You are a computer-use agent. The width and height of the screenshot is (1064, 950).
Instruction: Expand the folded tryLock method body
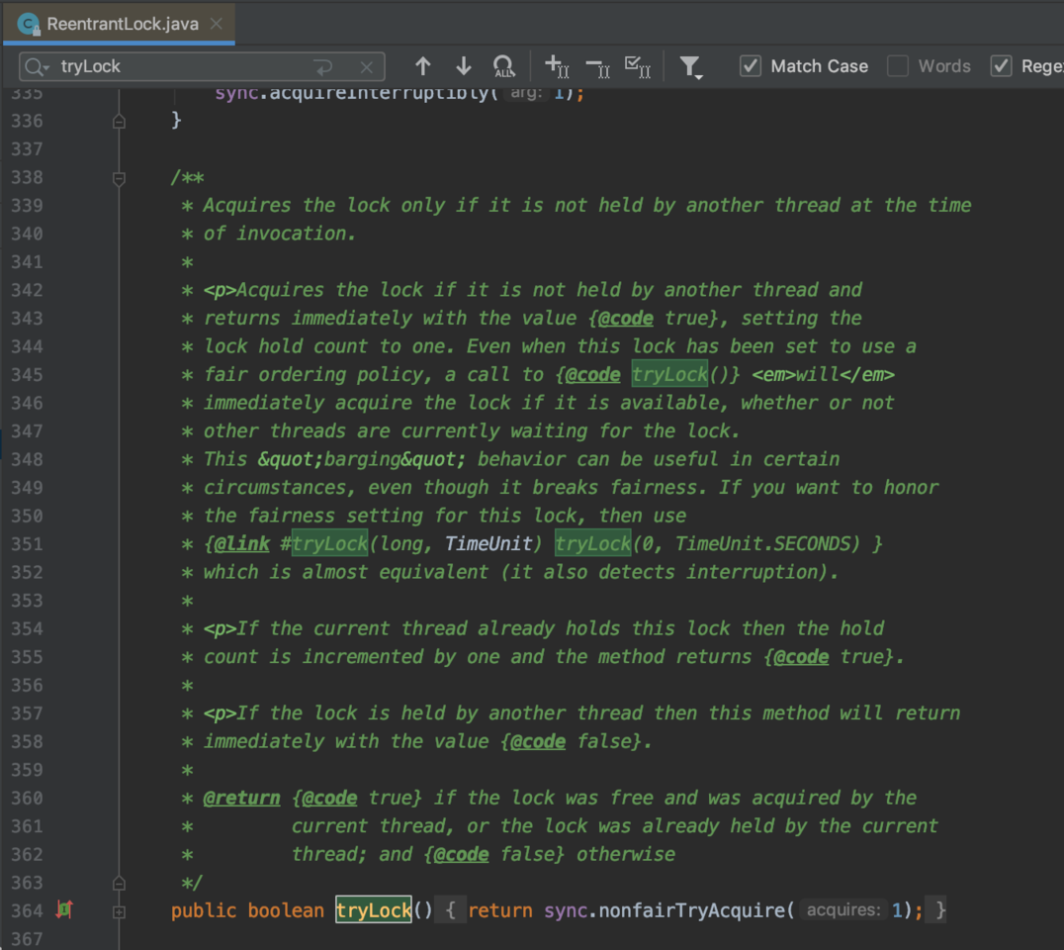coord(119,910)
